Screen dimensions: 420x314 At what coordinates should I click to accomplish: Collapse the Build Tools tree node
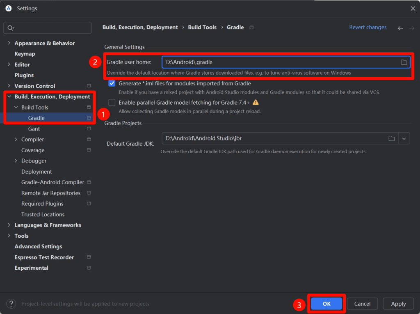point(16,108)
